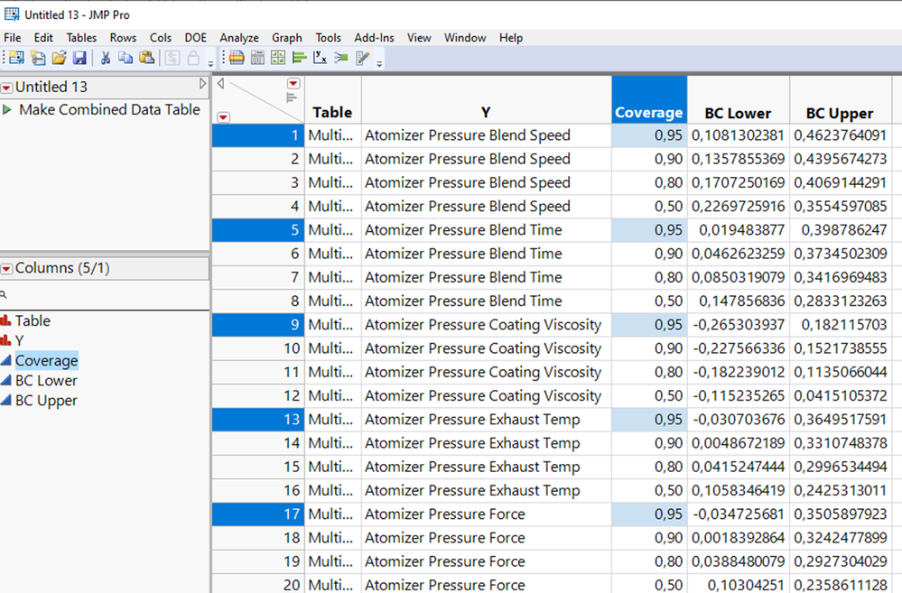
Task: Save the table with the floppy disk icon
Action: pyautogui.click(x=79, y=58)
